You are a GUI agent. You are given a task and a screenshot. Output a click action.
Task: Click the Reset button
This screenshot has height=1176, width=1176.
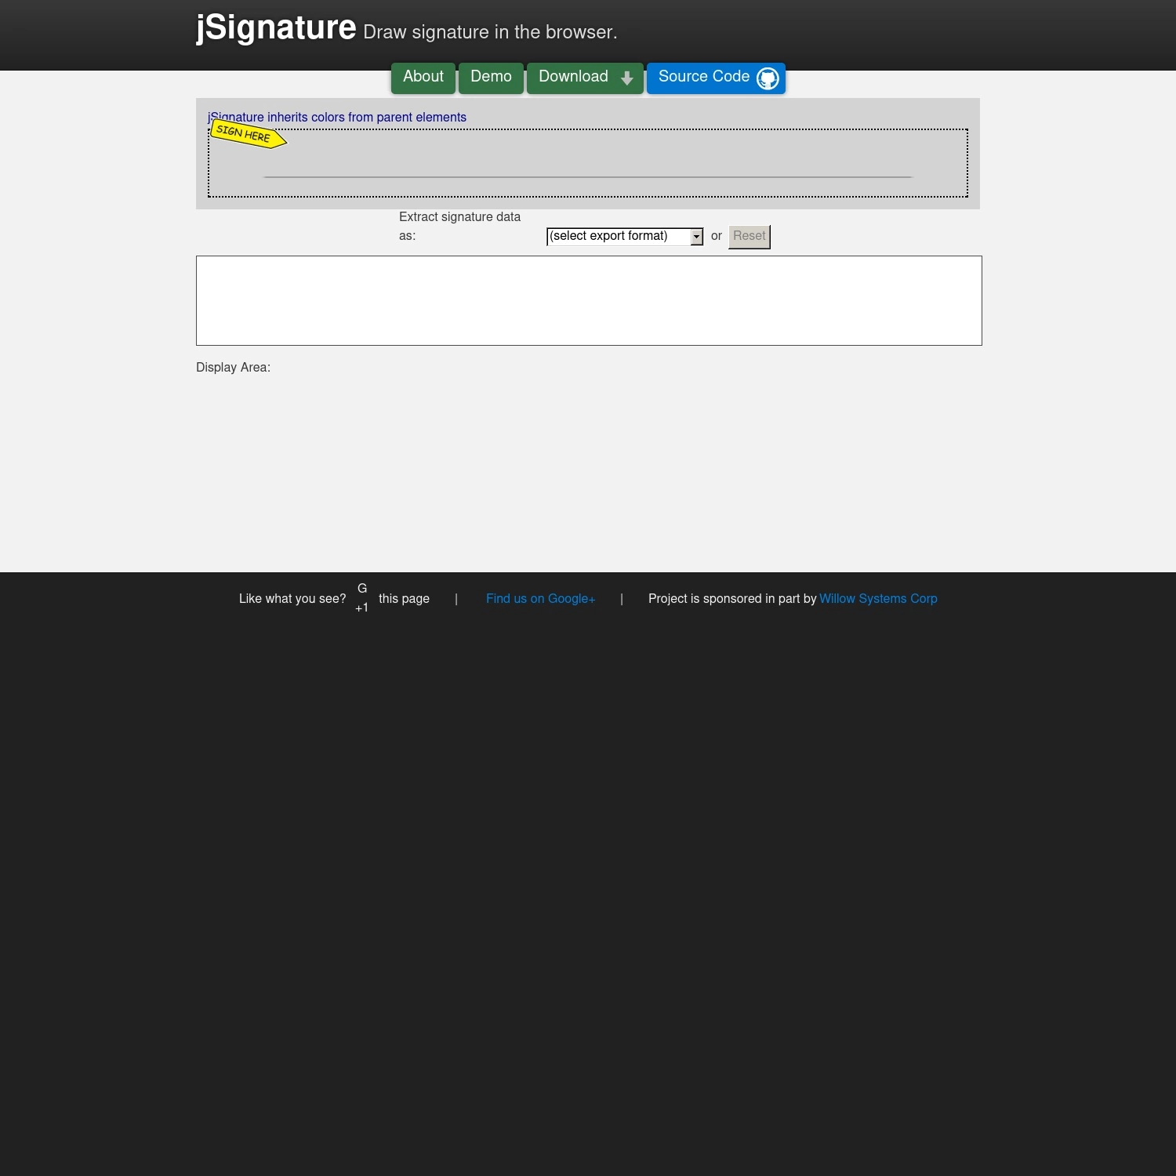click(x=750, y=237)
